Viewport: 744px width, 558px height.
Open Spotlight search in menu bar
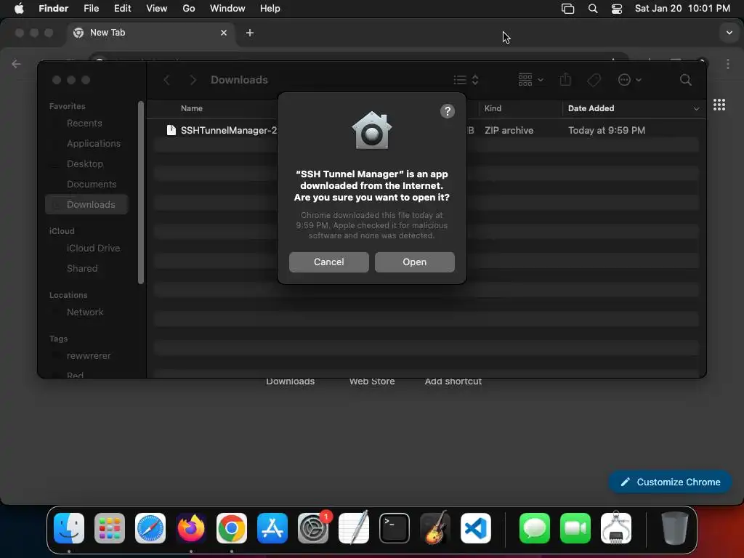click(x=593, y=9)
